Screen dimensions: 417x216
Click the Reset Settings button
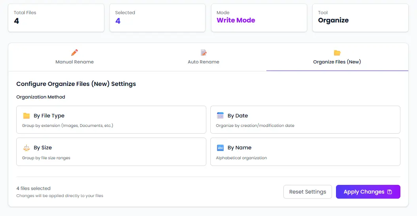click(308, 192)
